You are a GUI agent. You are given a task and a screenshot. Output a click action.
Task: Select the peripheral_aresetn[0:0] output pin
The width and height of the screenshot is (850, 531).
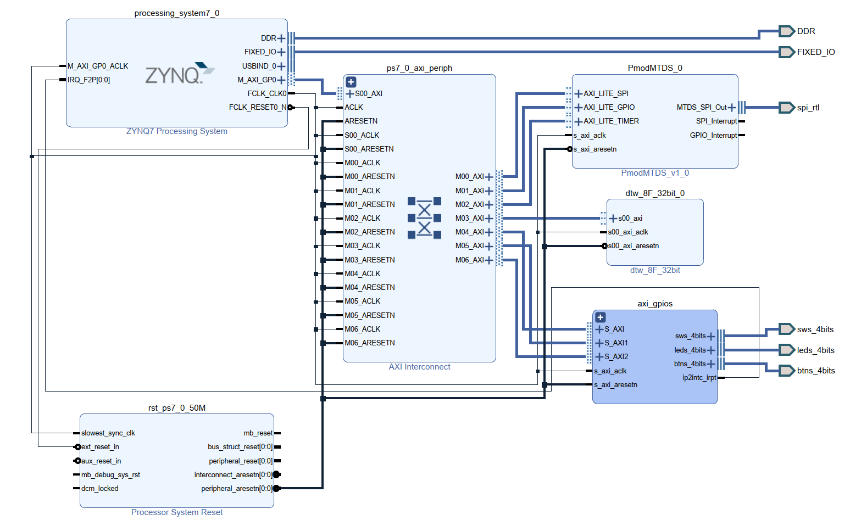236,488
